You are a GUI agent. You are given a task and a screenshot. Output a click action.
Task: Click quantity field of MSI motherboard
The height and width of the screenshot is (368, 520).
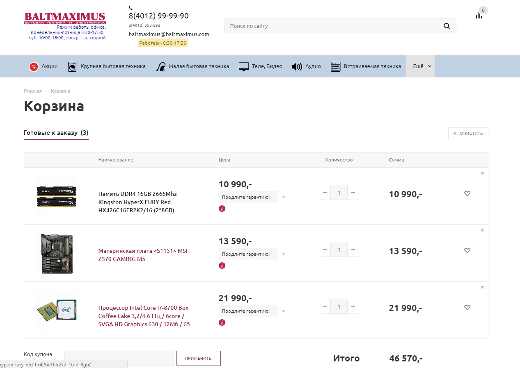pyautogui.click(x=339, y=250)
